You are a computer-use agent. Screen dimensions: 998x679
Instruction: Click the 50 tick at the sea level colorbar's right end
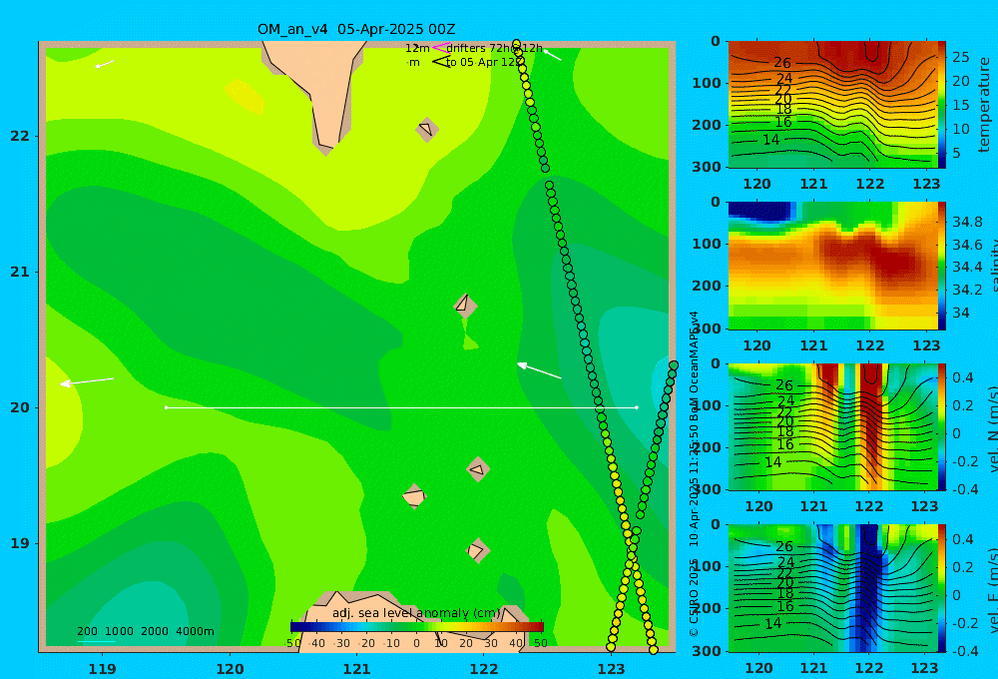(540, 643)
